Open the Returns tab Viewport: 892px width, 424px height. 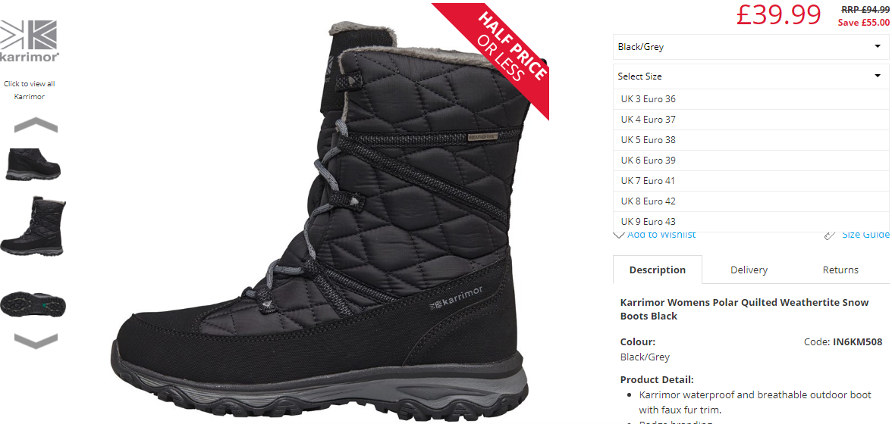(840, 270)
